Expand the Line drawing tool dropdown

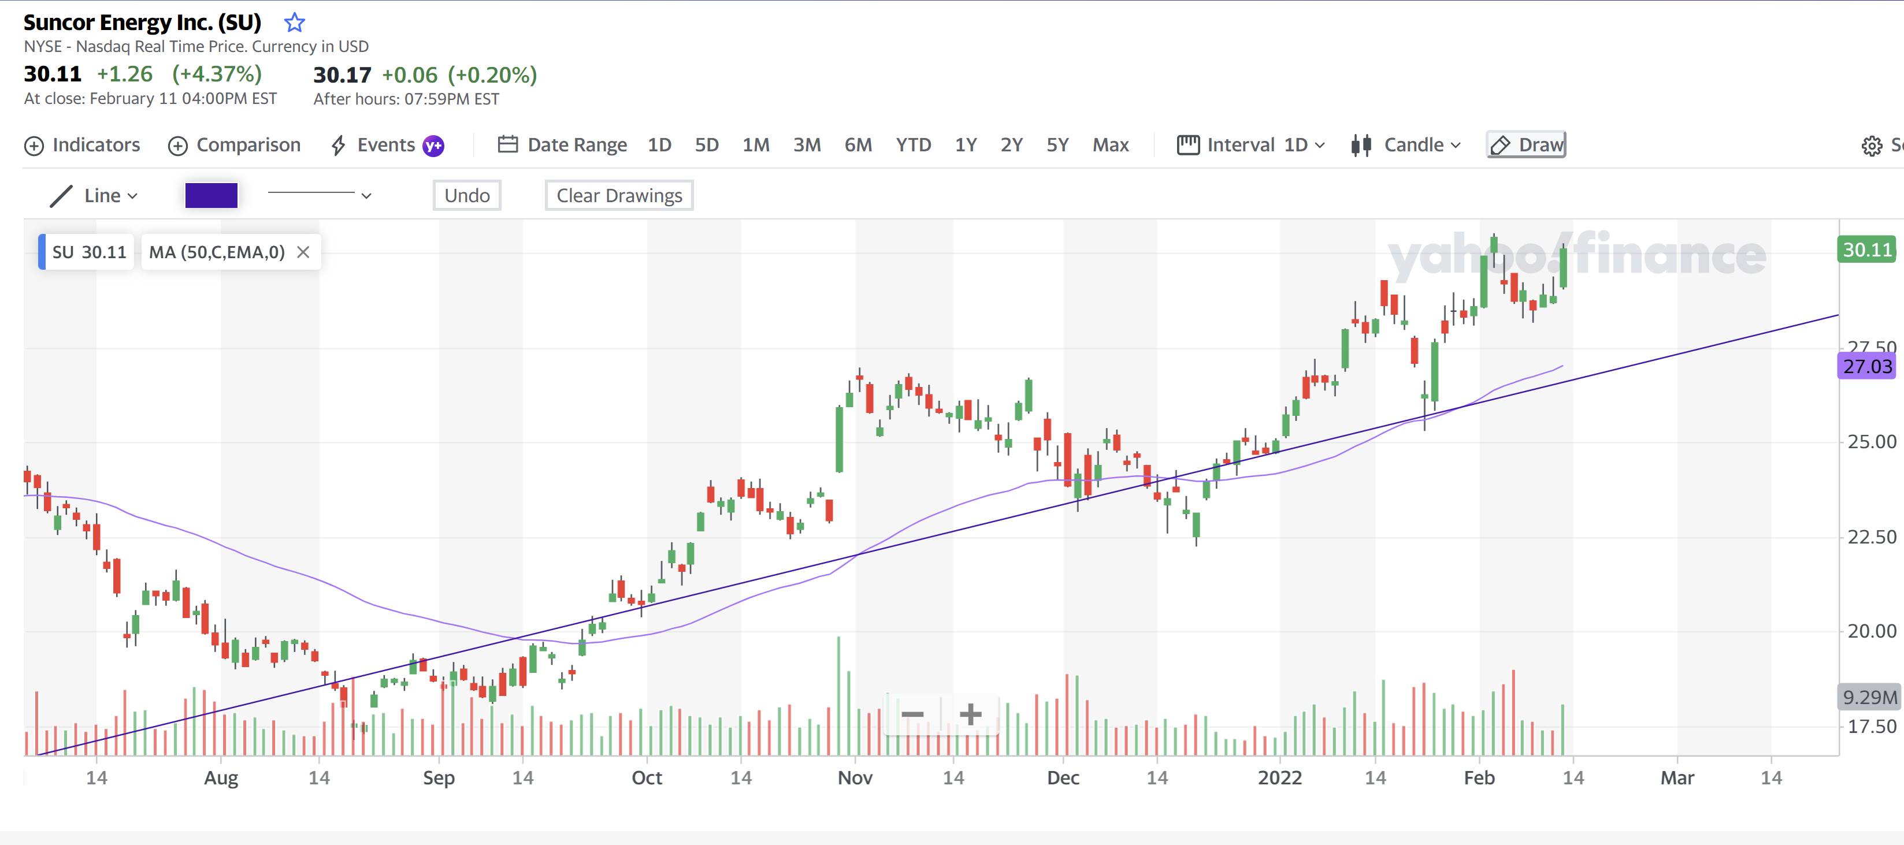pyautogui.click(x=94, y=196)
